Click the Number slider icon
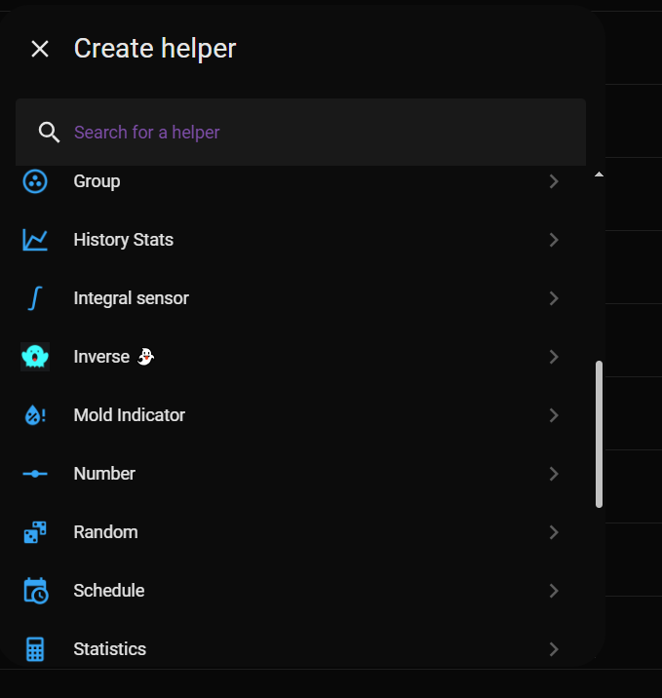The height and width of the screenshot is (698, 662). [35, 474]
